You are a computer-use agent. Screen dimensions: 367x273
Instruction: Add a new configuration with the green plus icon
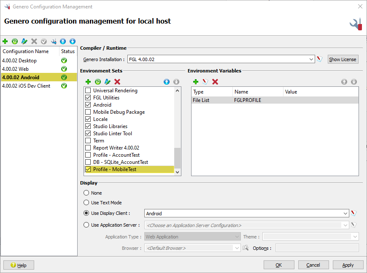click(5, 41)
